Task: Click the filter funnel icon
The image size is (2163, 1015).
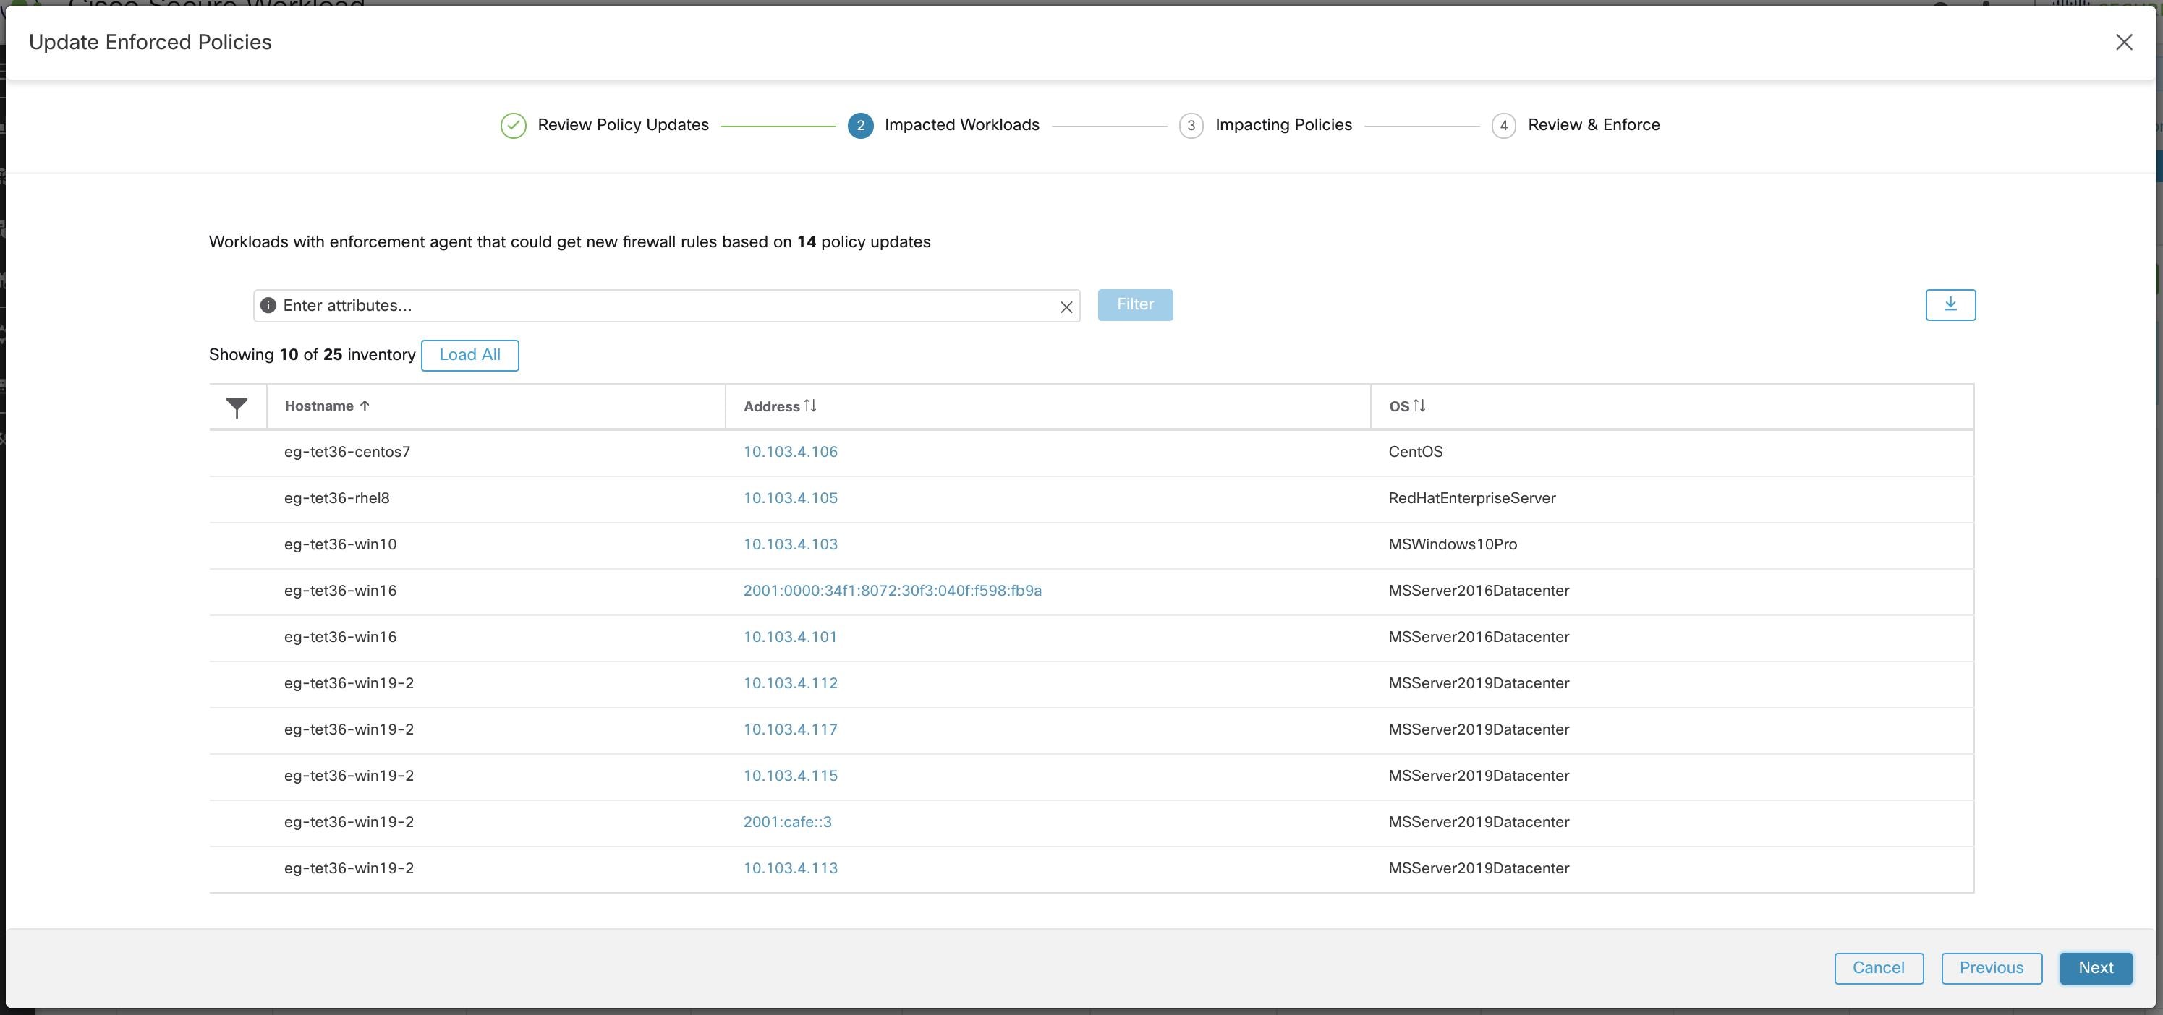Action: (236, 406)
